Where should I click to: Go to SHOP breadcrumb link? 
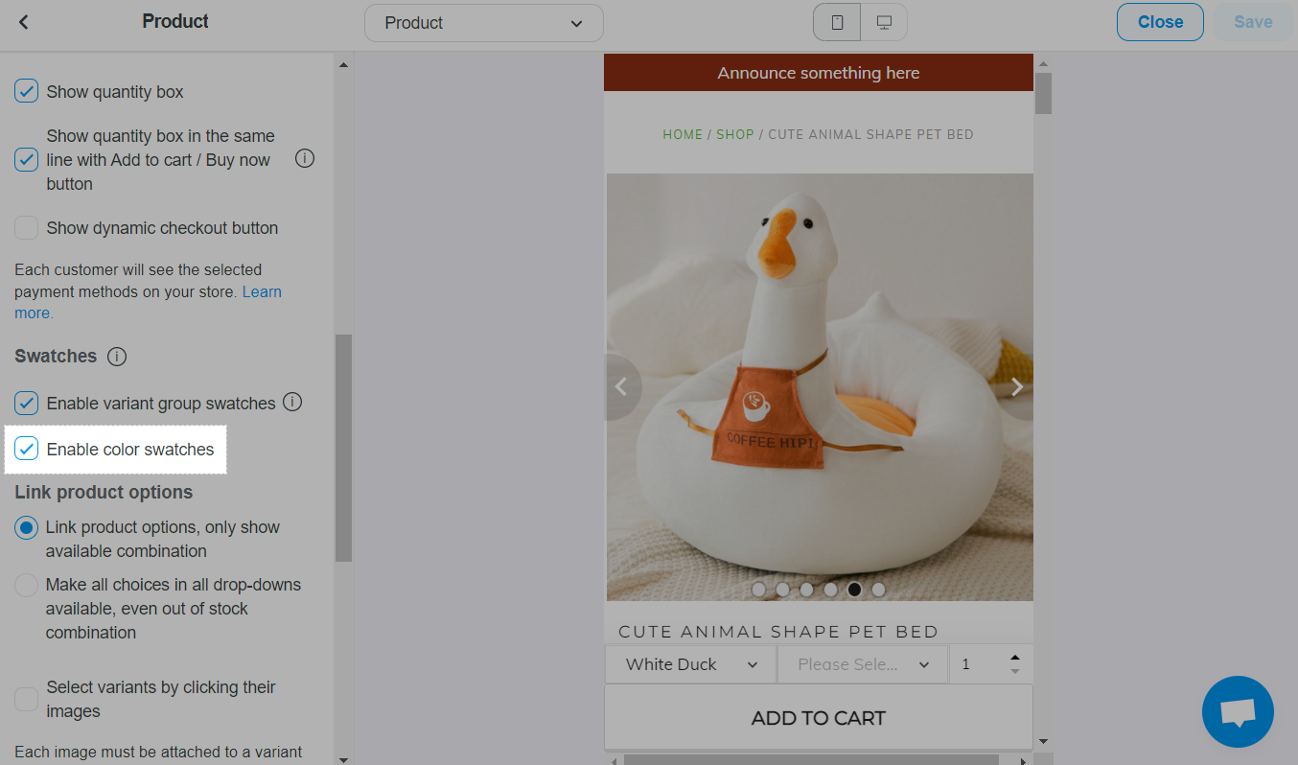pyautogui.click(x=735, y=134)
